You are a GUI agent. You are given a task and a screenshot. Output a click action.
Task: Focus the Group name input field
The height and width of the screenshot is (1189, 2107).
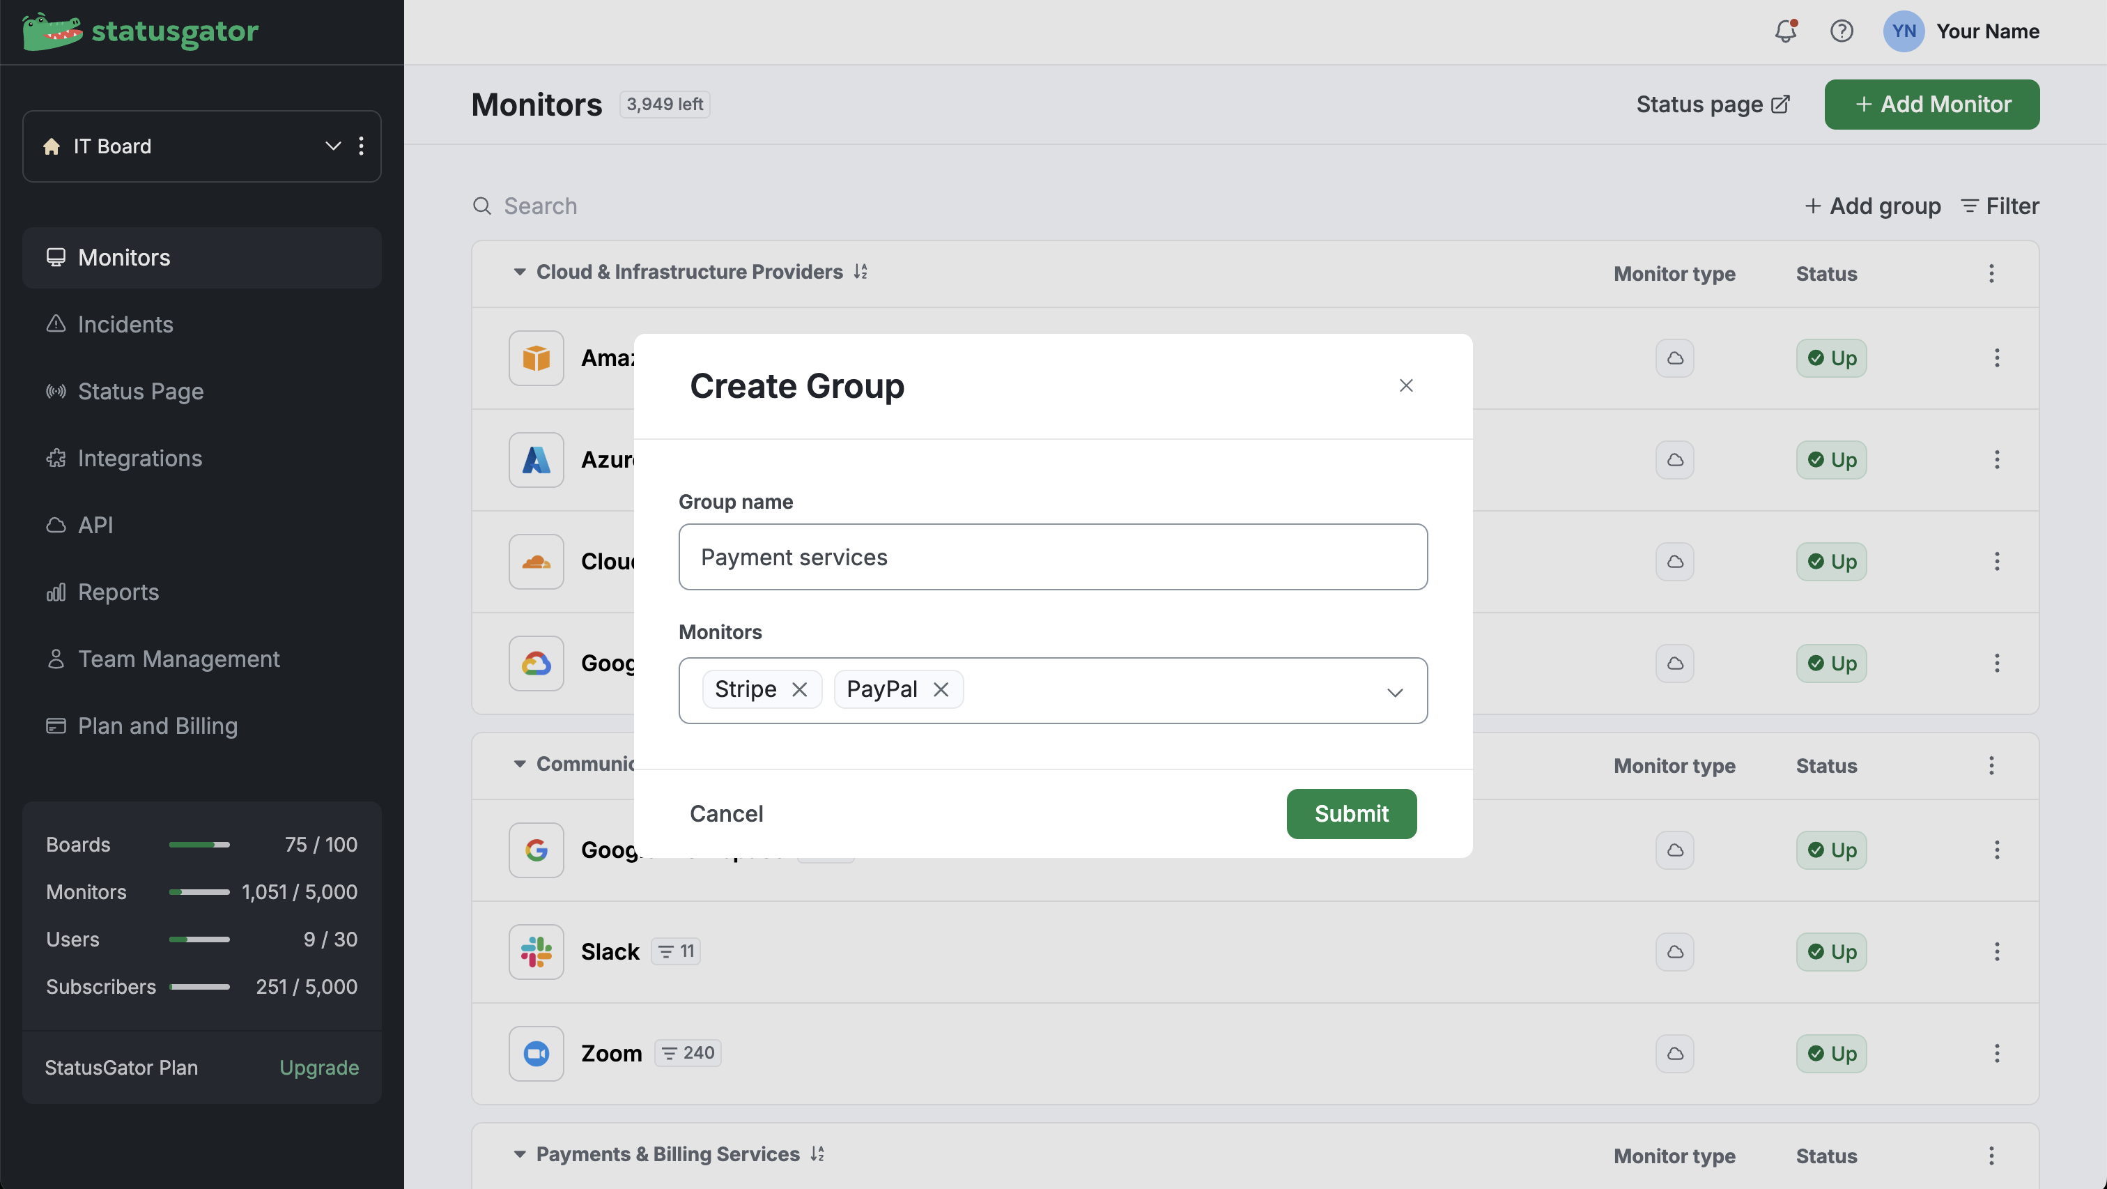(x=1052, y=558)
